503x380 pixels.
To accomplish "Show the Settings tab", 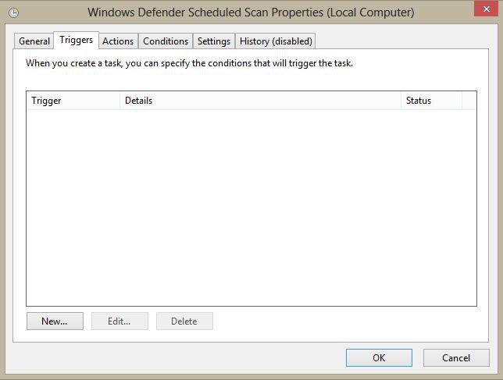I will click(x=213, y=41).
